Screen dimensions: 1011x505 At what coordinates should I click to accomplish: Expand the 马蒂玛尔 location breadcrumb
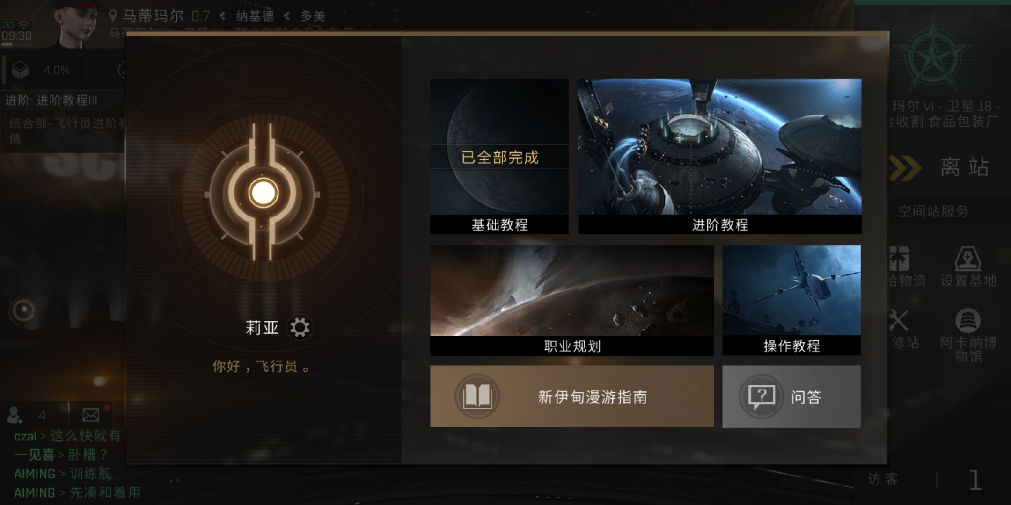152,16
